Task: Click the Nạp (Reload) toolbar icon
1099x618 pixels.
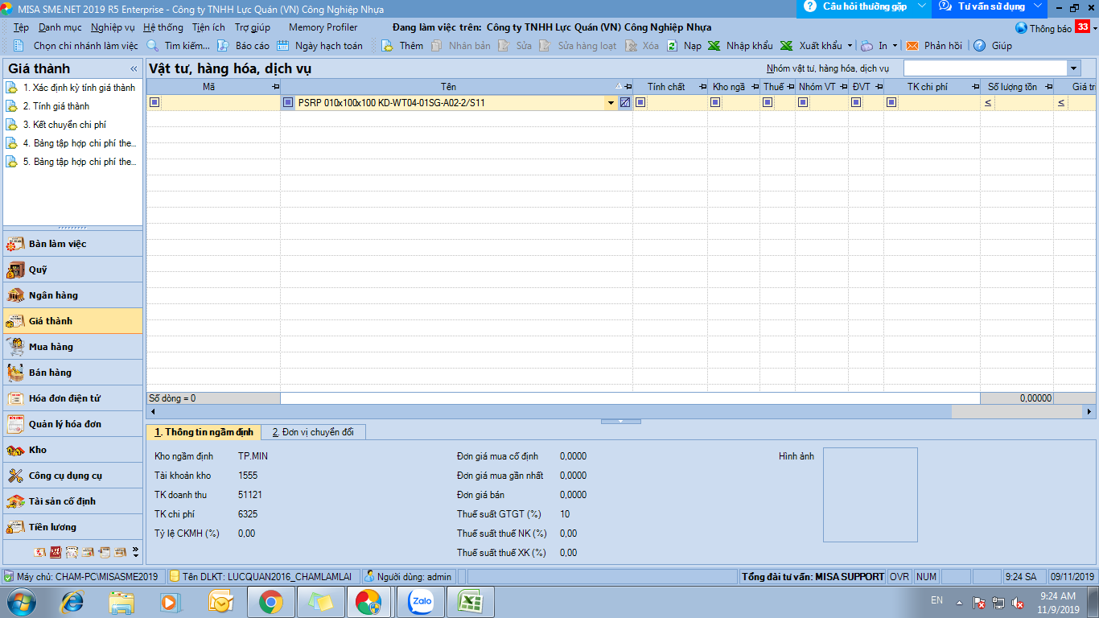Action: (x=673, y=46)
